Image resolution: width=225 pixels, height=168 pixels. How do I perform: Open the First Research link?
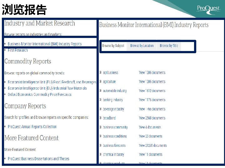[x=17, y=50]
